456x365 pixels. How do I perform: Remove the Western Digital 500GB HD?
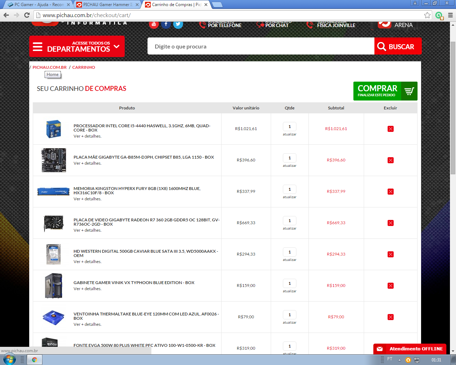tap(390, 254)
